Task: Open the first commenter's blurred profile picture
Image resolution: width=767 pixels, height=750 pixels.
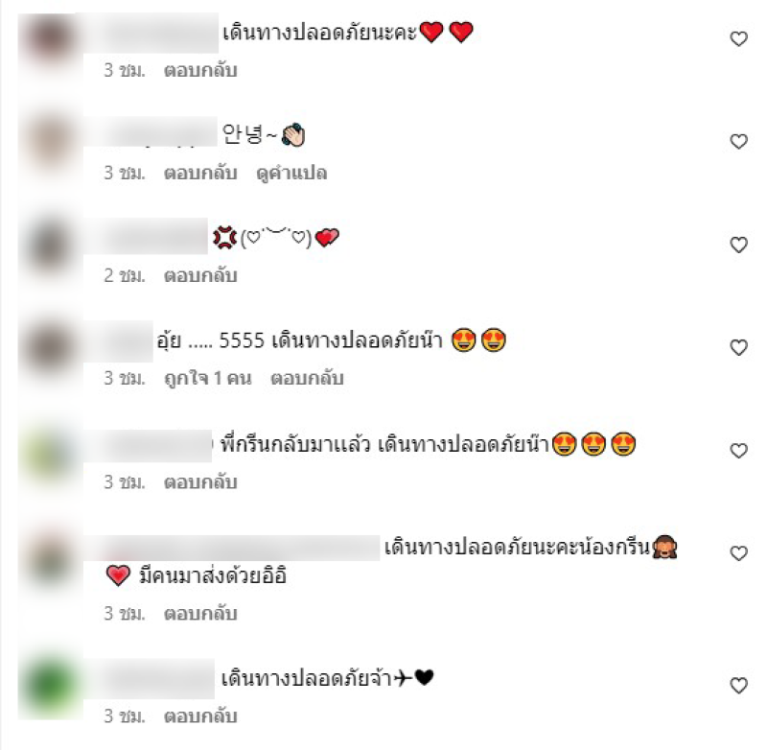Action: 50,39
